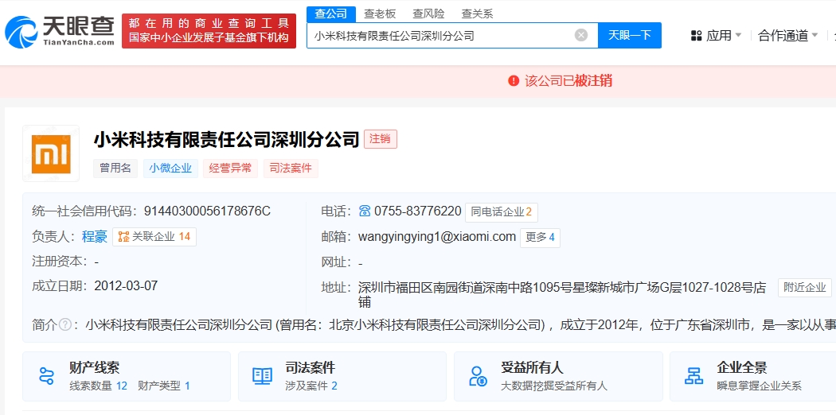Switch to the 查老板 tab
The height and width of the screenshot is (415, 836).
click(x=380, y=14)
